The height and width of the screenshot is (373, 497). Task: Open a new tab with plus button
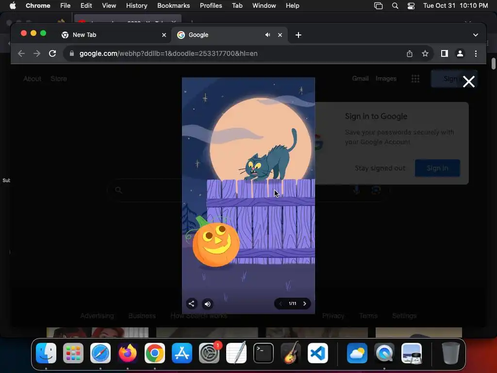(298, 35)
